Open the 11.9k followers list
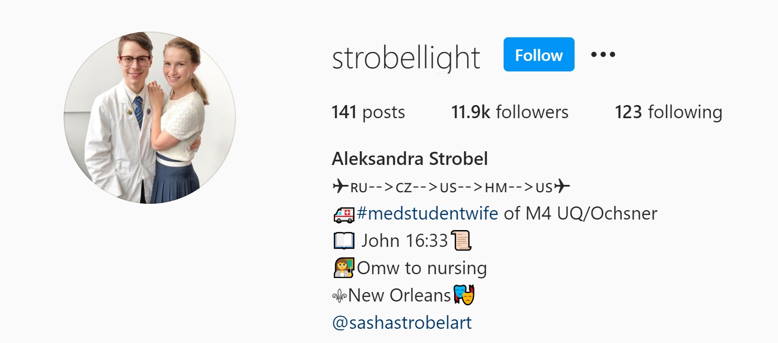Screen dimensions: 778x343 coord(510,112)
